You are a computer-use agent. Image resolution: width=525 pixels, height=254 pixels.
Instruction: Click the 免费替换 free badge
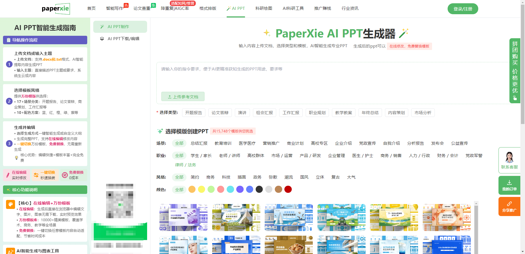pyautogui.click(x=73, y=175)
